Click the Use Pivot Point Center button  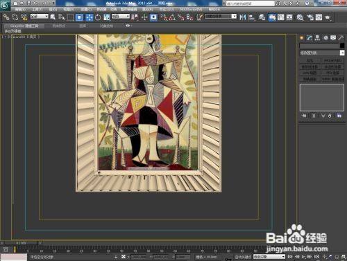pos(135,17)
